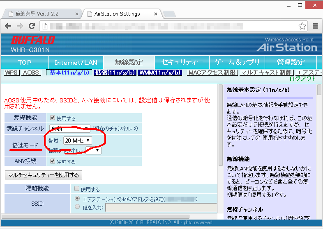Viewport: 323px width, 229px height.
Task: Click the BUFFALO logo
Action: pyautogui.click(x=33, y=40)
